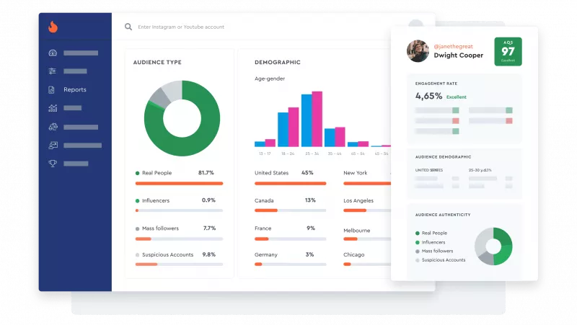Image resolution: width=577 pixels, height=325 pixels.
Task: Click the blue bar for 18–24
Action: coord(283,130)
